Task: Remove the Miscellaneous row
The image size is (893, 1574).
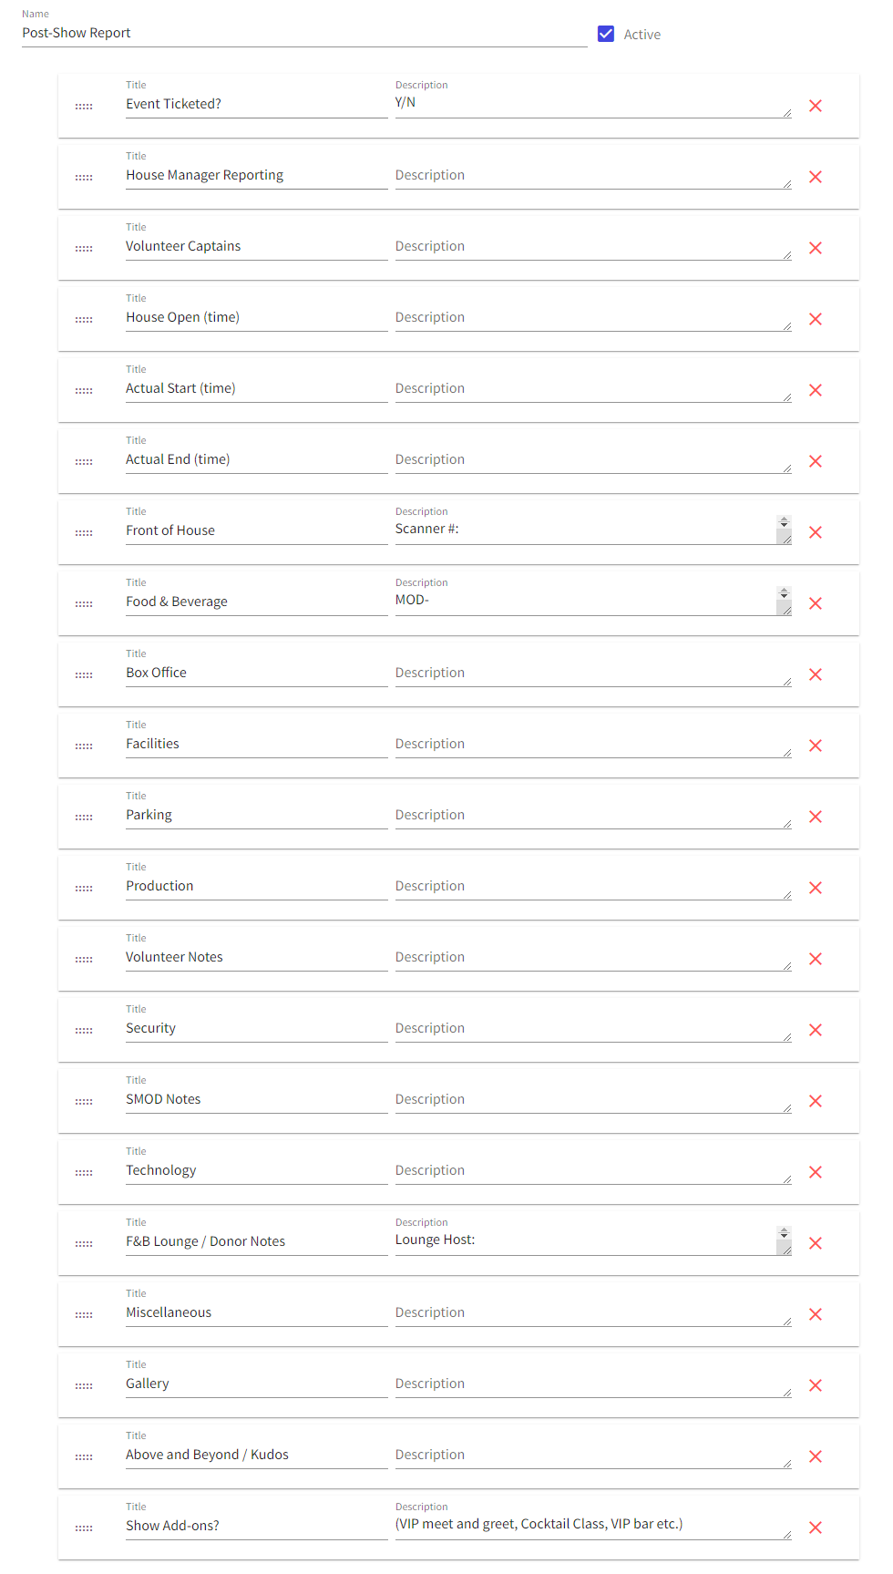Action: pos(816,1314)
